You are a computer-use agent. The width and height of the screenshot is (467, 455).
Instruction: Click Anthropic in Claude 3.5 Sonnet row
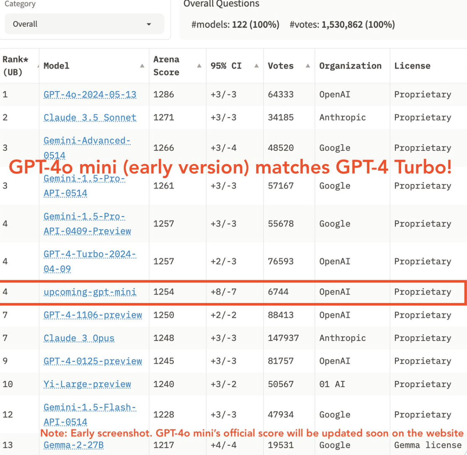[342, 118]
